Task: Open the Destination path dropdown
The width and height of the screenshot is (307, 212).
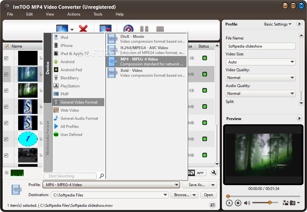Action: (165, 195)
